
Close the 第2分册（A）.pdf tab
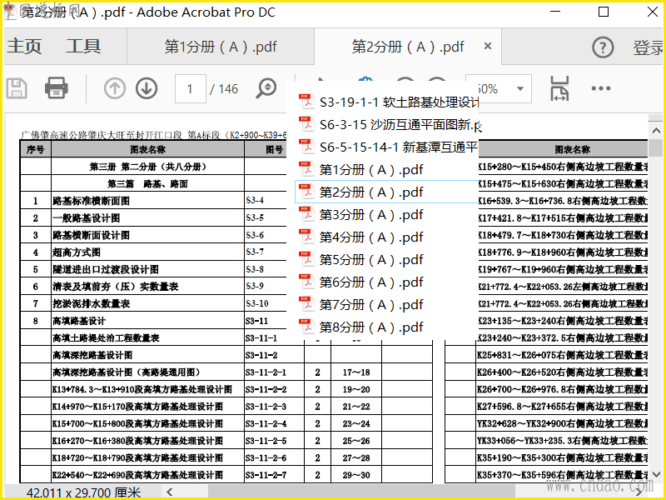click(x=488, y=46)
